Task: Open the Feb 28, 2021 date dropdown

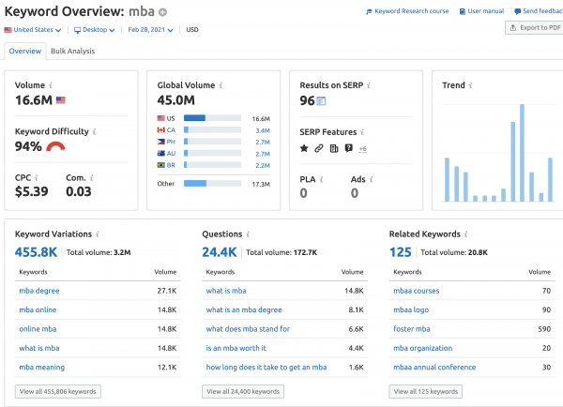Action: [x=150, y=30]
